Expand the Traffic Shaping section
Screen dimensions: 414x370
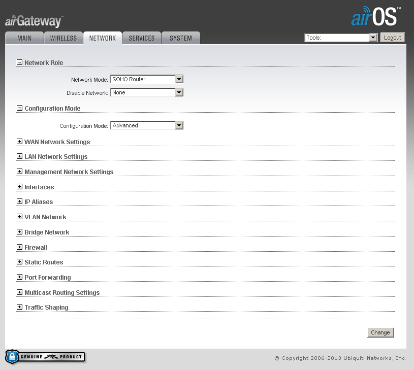click(x=19, y=307)
